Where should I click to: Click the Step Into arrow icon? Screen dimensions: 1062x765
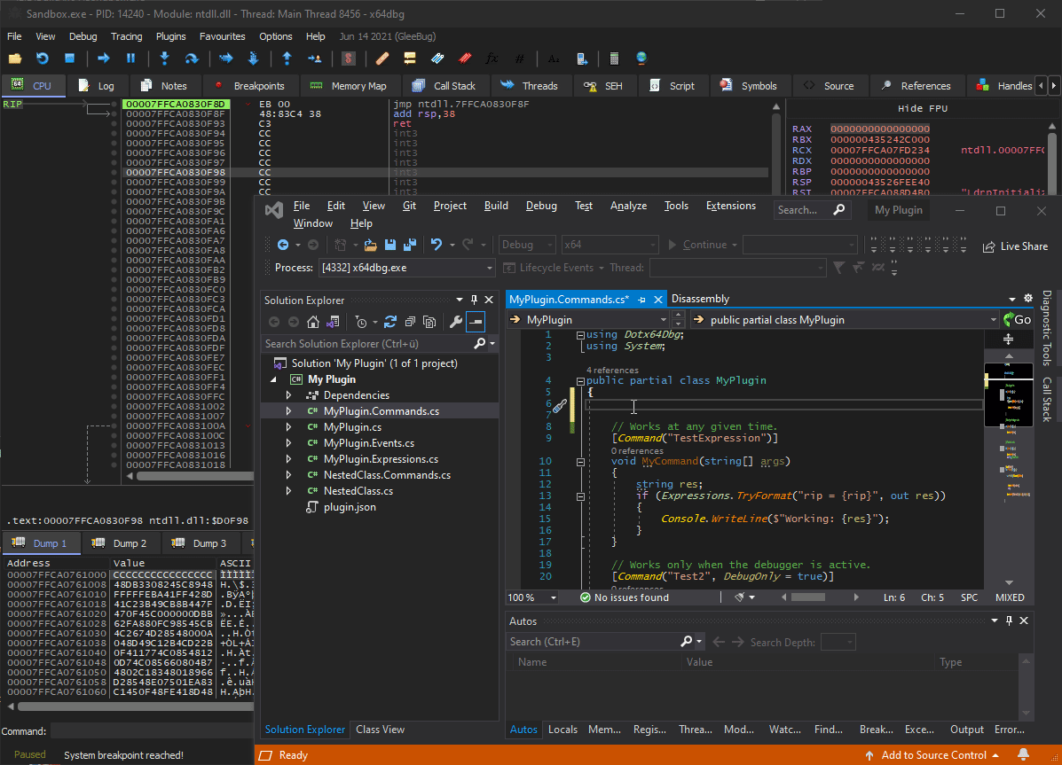164,59
